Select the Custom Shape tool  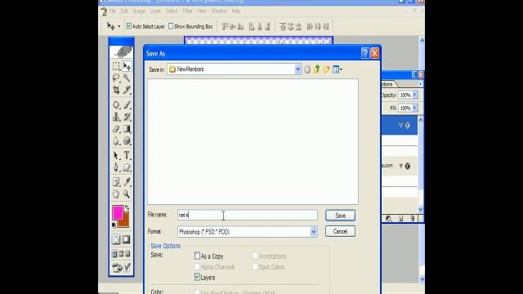[x=127, y=167]
